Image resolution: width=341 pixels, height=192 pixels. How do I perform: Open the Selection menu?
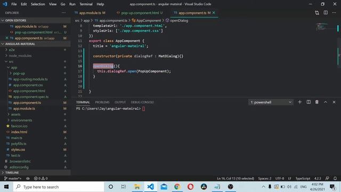coord(38,4)
